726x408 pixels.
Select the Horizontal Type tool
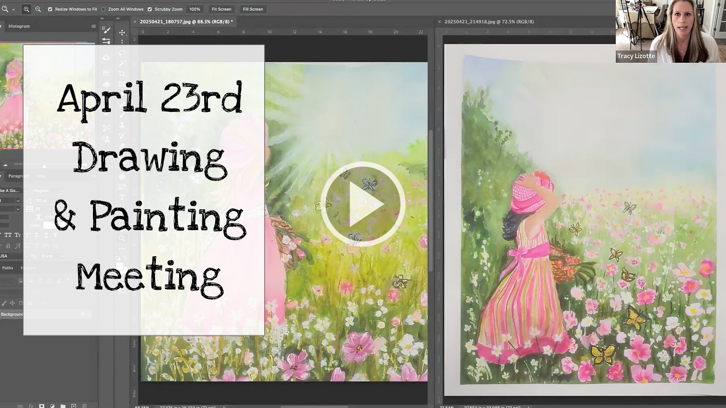pyautogui.click(x=122, y=197)
